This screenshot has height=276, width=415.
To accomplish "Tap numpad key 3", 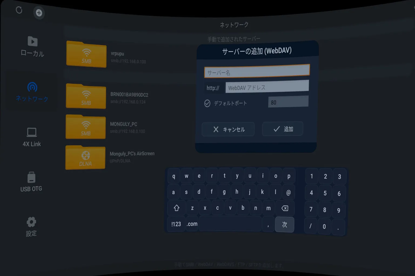I will tap(340, 177).
